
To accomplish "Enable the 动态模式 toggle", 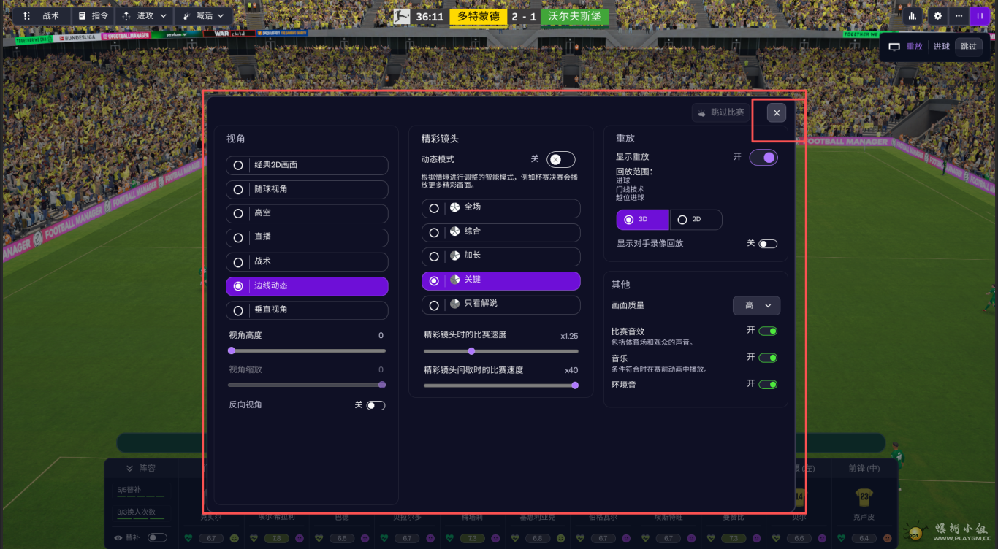I will point(560,159).
